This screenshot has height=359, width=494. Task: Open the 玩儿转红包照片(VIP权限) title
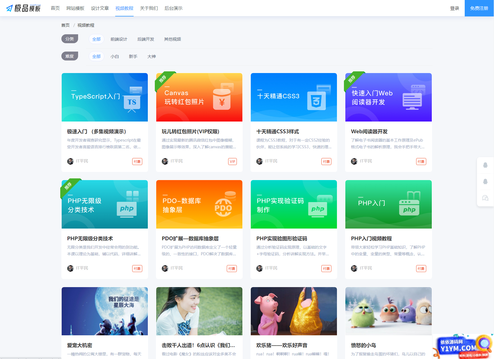[191, 132]
